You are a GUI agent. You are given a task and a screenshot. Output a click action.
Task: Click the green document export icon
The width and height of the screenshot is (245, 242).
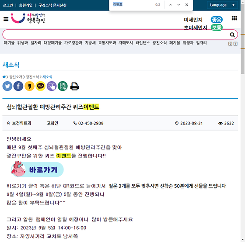tap(63, 86)
